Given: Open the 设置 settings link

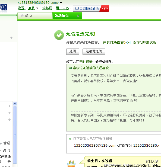Looking at the screenshot, I should pos(21,8).
